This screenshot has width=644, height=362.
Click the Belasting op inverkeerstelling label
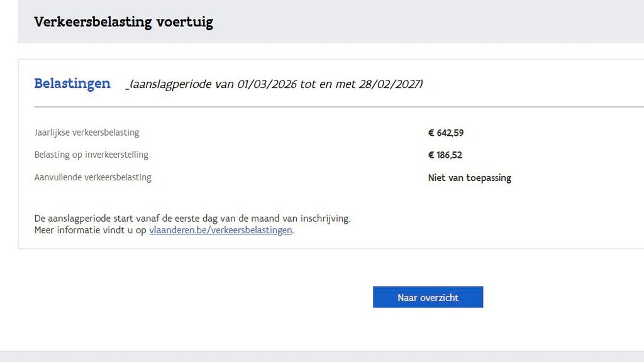pyautogui.click(x=91, y=155)
